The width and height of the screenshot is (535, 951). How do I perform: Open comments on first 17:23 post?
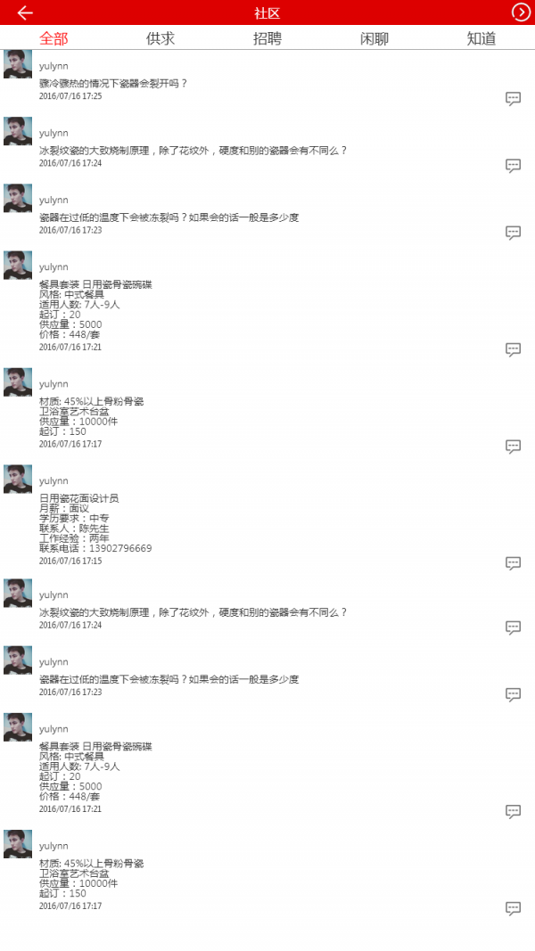(x=514, y=233)
